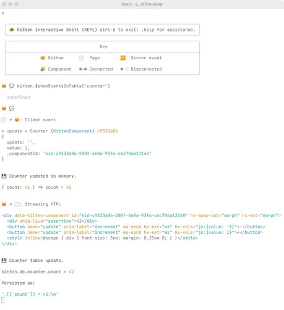Click the 'Streaming HTML' label
Screen dimensions: 284x310
tap(43, 204)
